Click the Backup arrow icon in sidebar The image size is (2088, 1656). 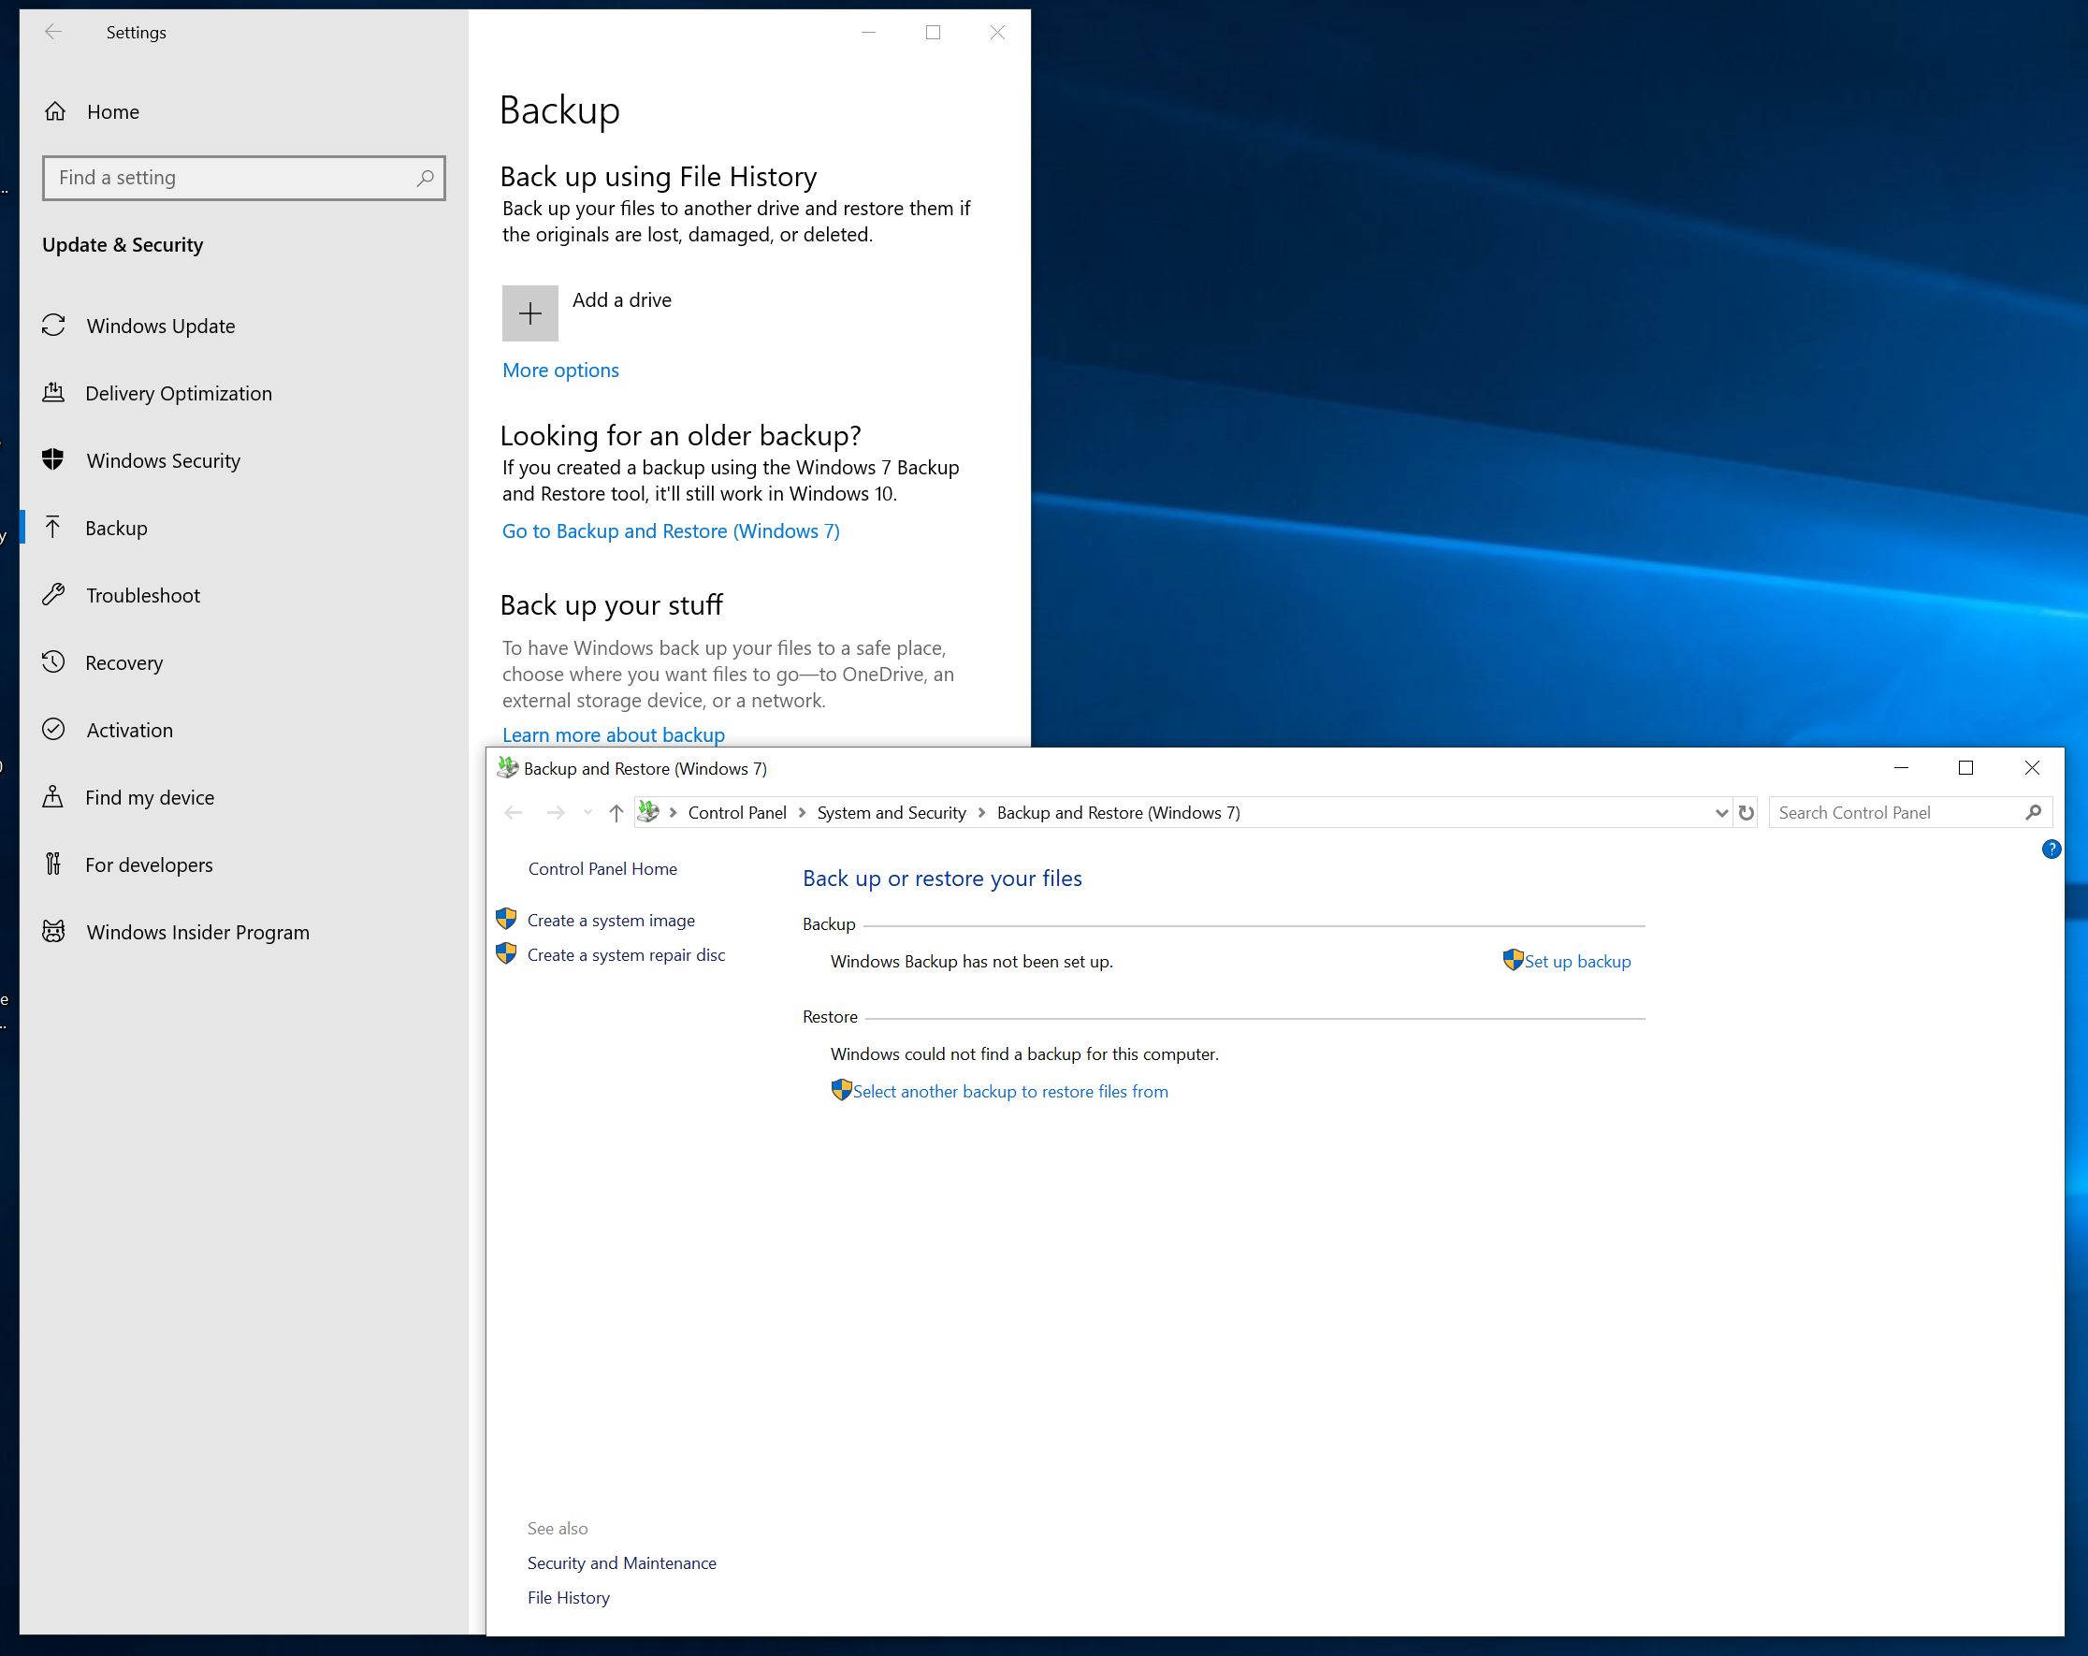click(54, 527)
